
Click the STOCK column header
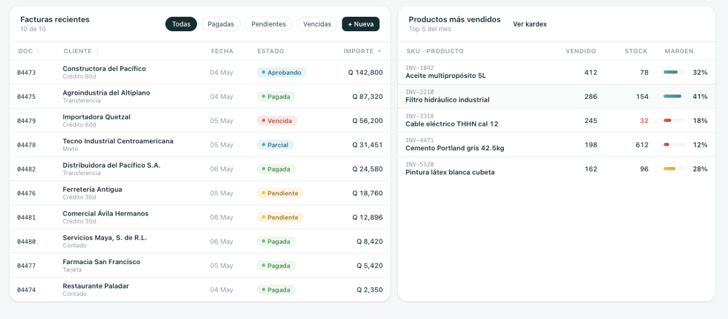click(x=636, y=51)
